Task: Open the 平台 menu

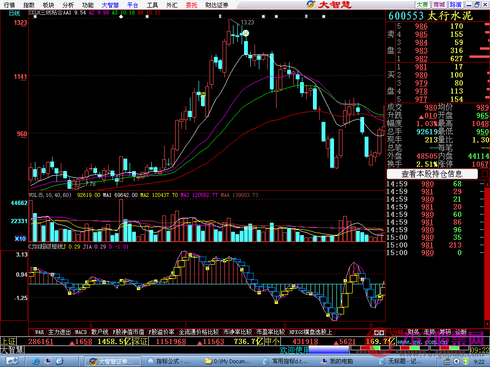Action: click(x=133, y=5)
